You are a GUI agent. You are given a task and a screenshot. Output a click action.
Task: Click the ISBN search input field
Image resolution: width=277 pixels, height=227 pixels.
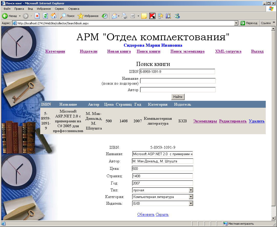tap(177, 72)
